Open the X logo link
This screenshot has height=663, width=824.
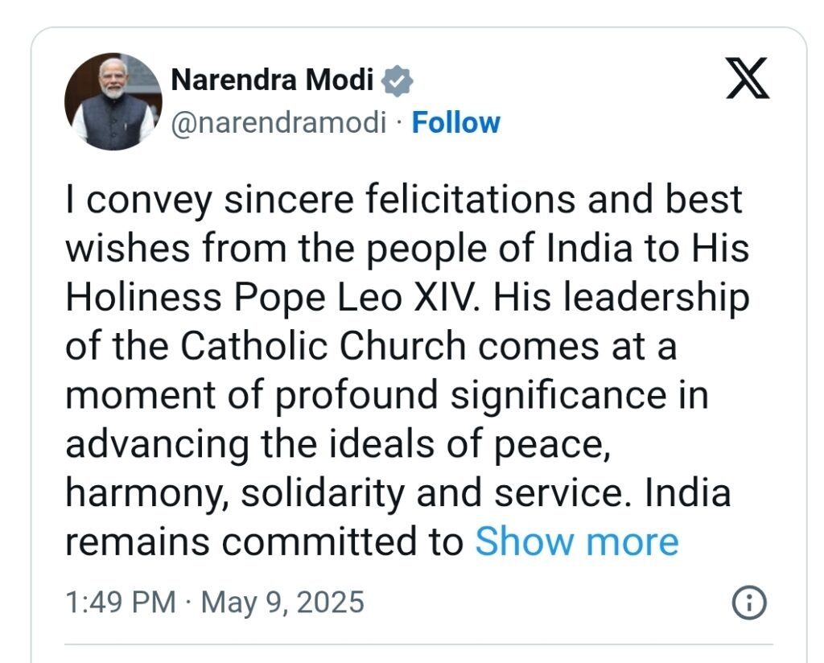point(748,78)
